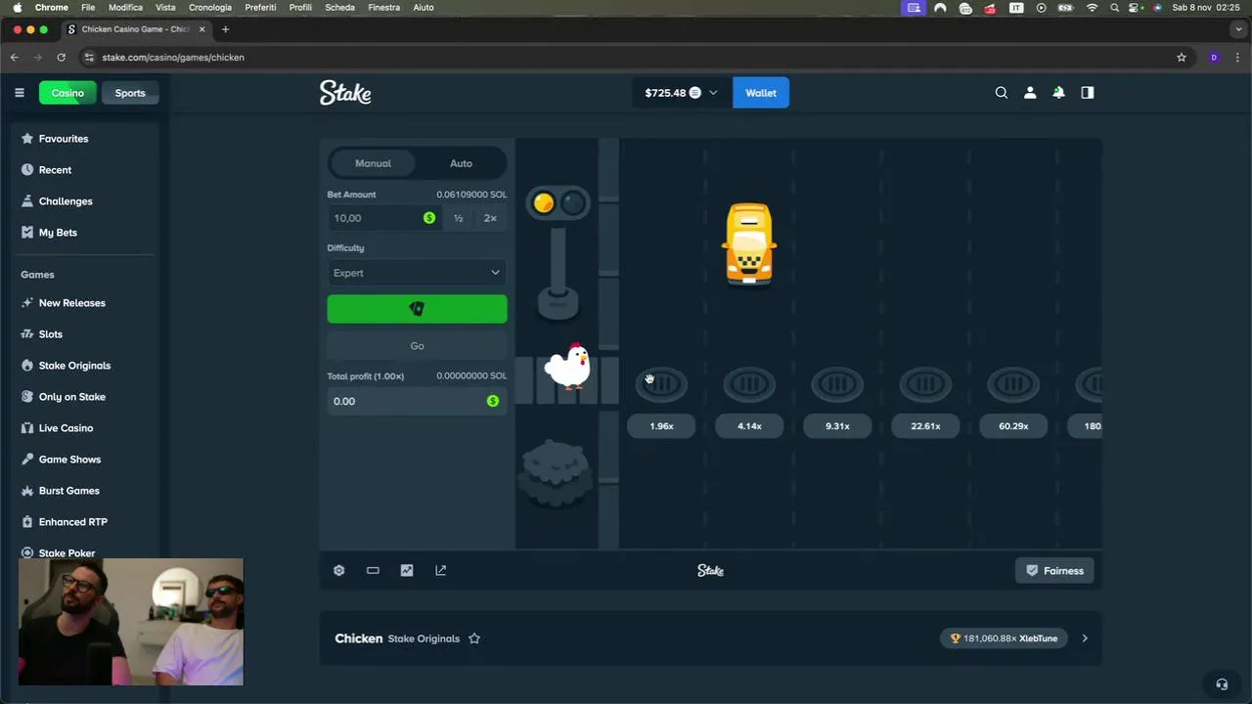Click the 4.14x manhole tile
The image size is (1252, 704).
pyautogui.click(x=749, y=384)
